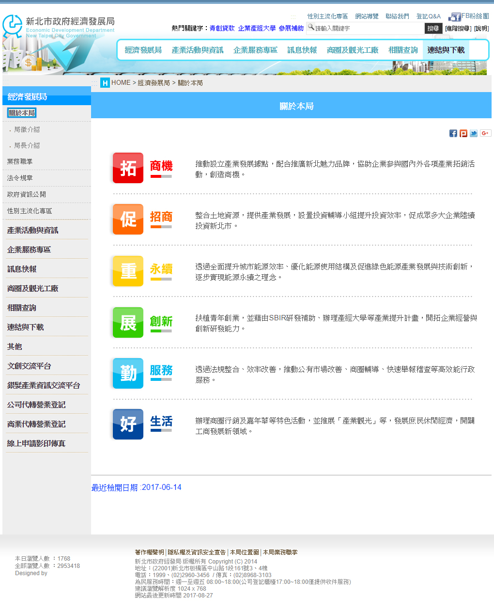Open 連結與下載 in top navigation bar

(x=446, y=50)
